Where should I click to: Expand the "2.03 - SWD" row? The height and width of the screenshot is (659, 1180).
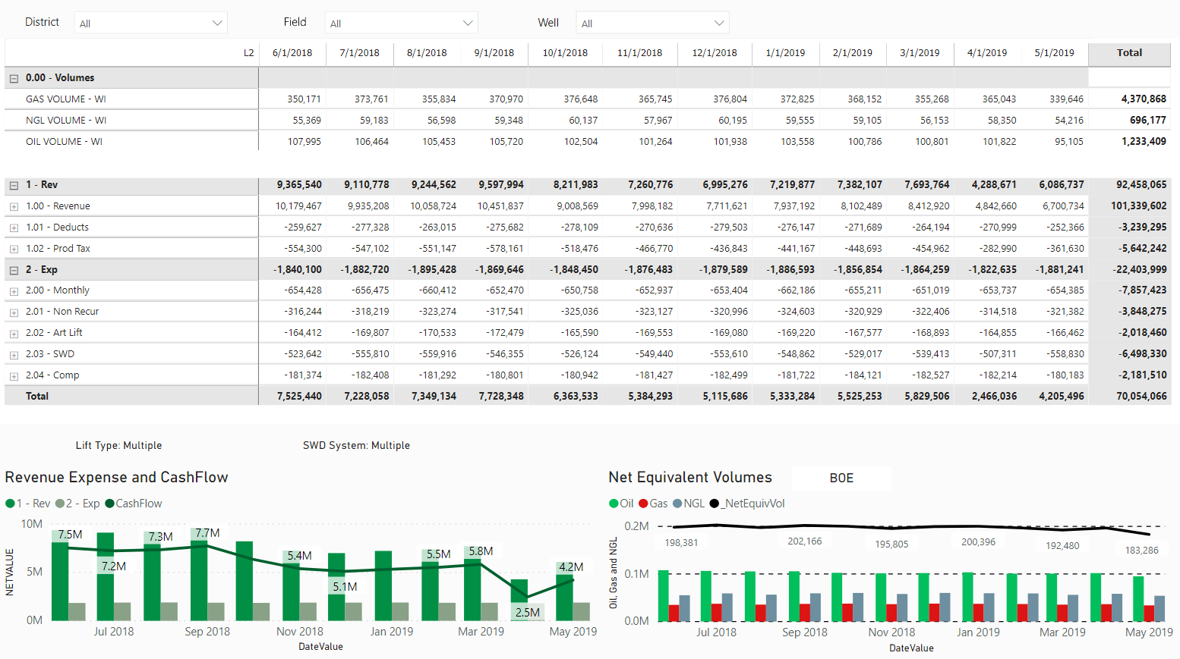pos(12,353)
